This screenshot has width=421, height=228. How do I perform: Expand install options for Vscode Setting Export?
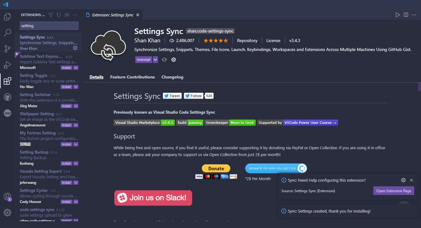tap(76, 183)
